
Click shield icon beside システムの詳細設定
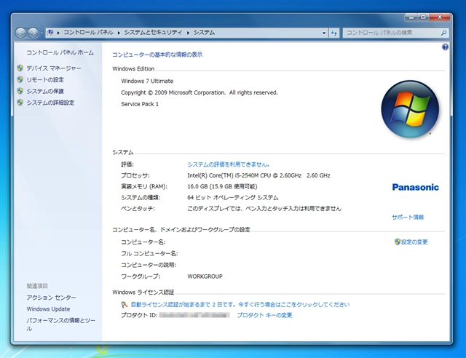tap(20, 103)
